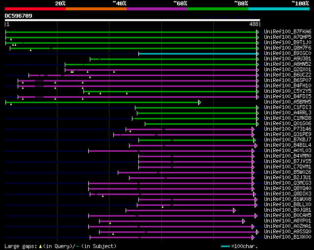Open the UniRef100_B7JVS5 label
Viewport: 314px width, 250px height.
point(288,162)
